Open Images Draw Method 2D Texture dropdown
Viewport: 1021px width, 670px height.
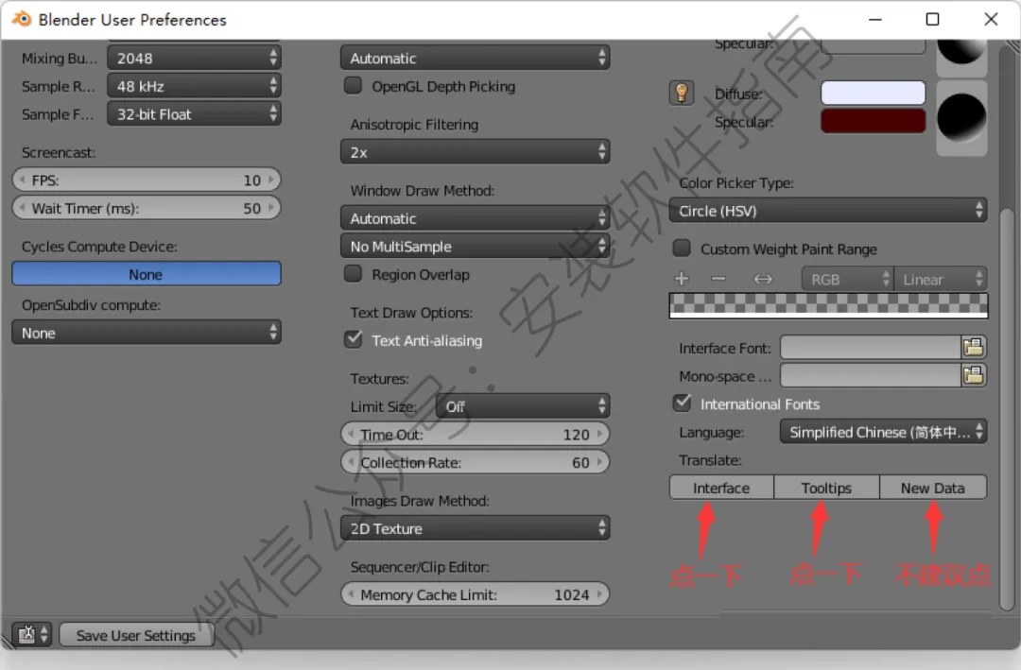pos(475,528)
